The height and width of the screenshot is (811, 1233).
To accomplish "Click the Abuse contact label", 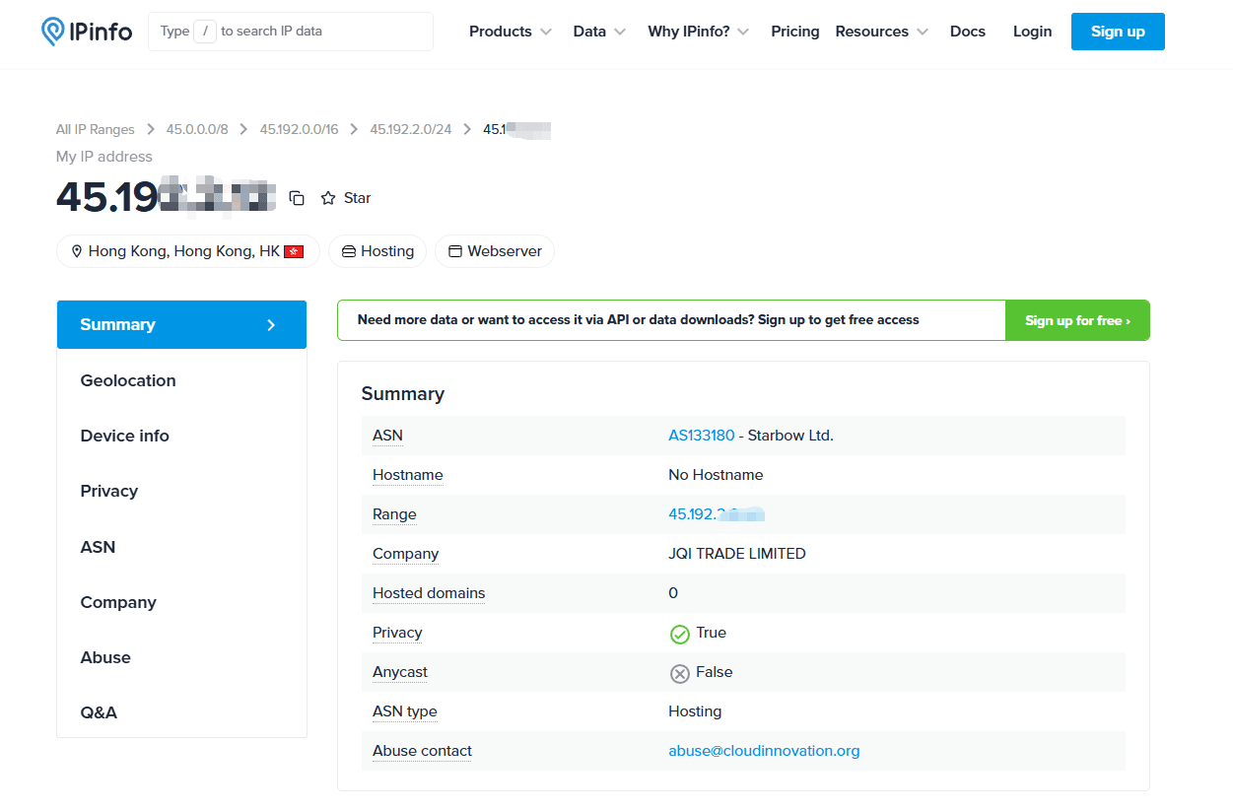I will tap(422, 751).
